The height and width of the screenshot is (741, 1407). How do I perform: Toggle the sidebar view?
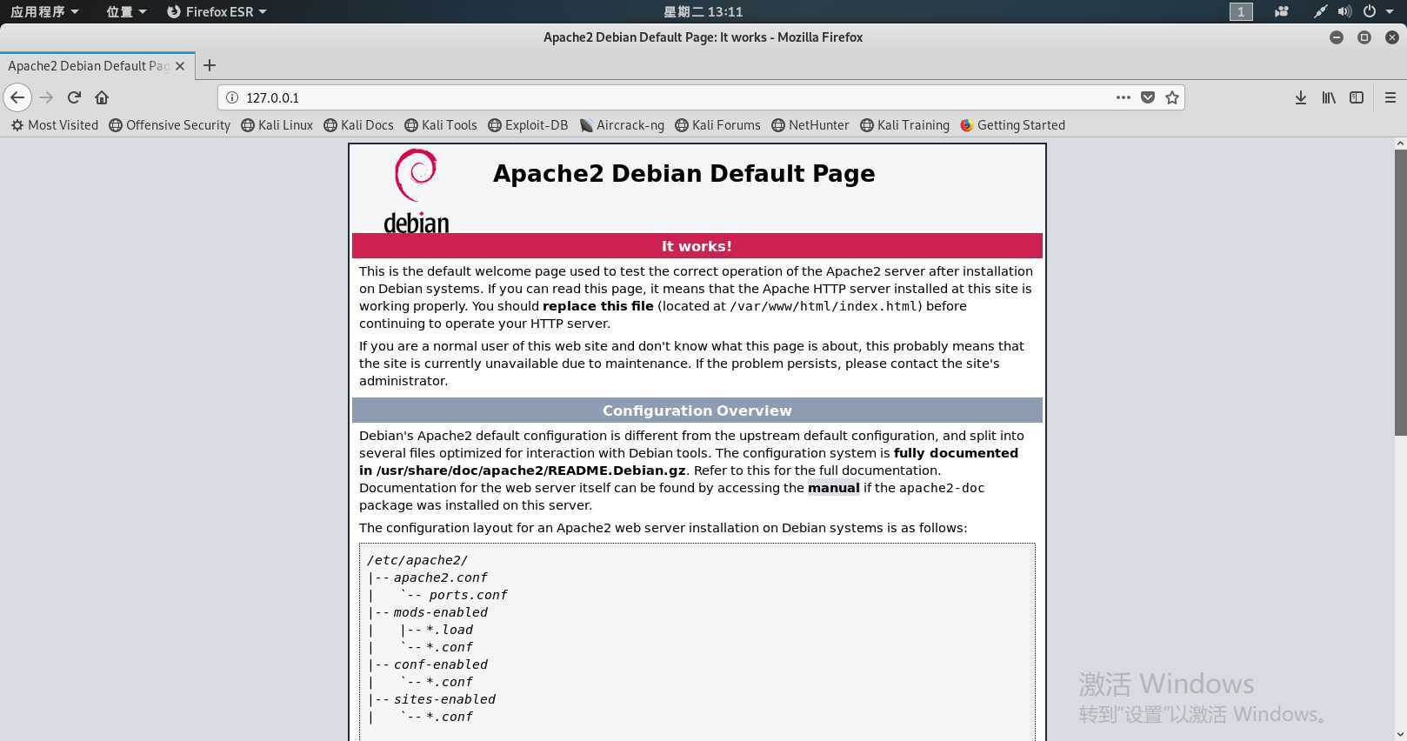[x=1357, y=97]
